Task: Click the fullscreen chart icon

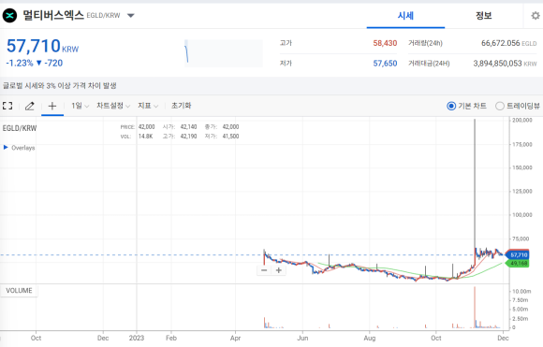Action: pos(7,106)
